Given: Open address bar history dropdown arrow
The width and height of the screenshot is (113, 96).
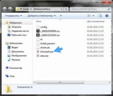Looking at the screenshot, I should pyautogui.click(x=62, y=9).
